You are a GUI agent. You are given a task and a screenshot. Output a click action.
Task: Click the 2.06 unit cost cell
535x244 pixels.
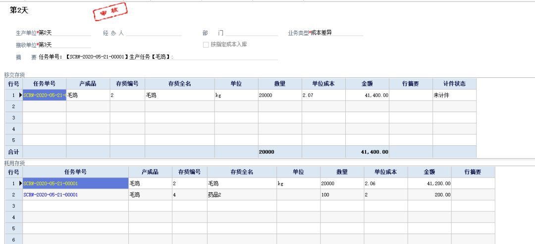coord(386,183)
